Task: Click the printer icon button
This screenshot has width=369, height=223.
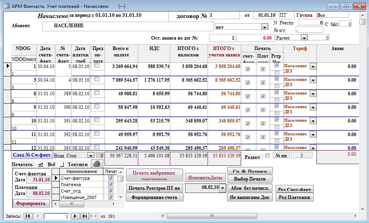Action: (x=97, y=163)
